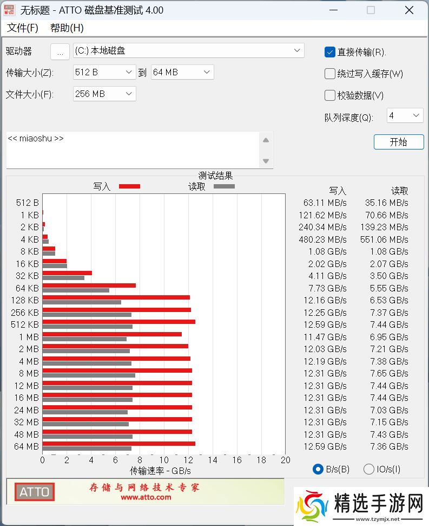Screen dimensions: 429x526
Task: Select the B/s(B) radio button
Action: click(318, 469)
